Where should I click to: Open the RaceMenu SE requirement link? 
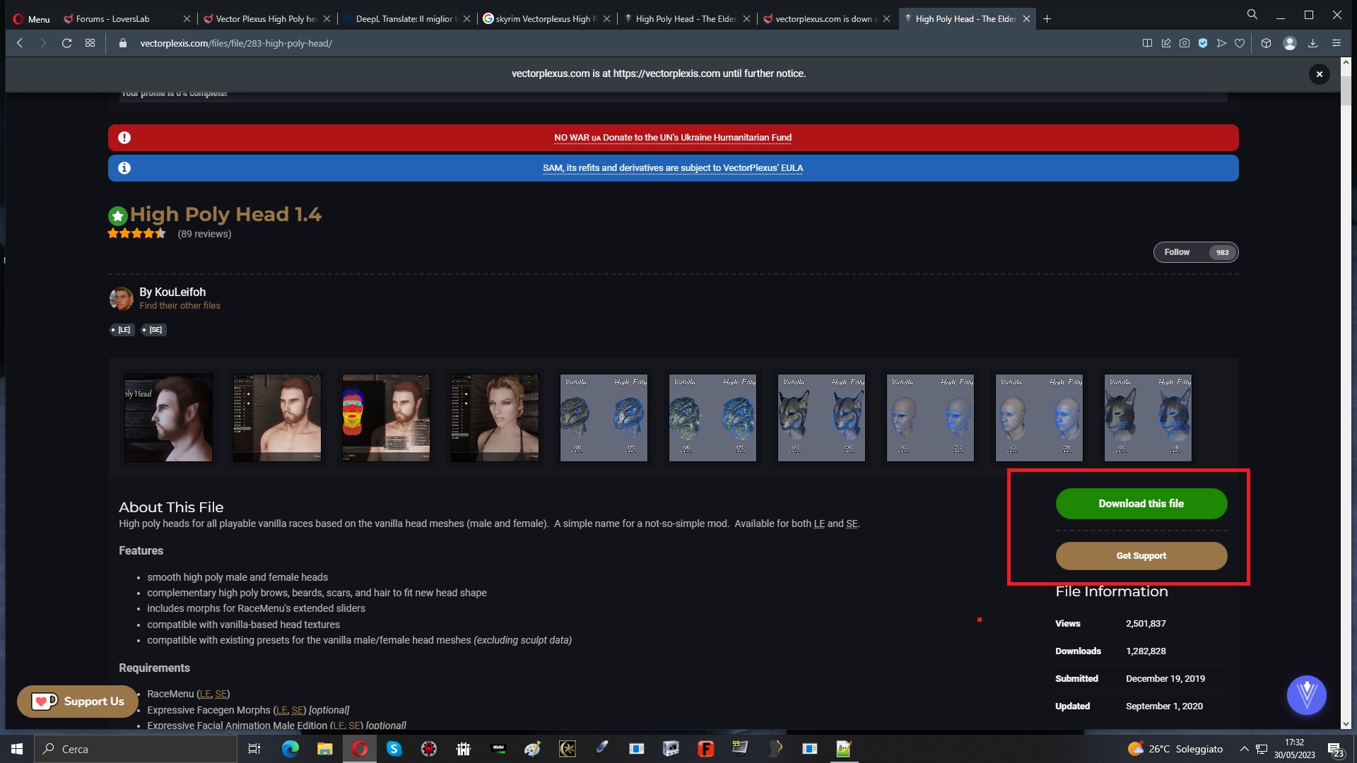[221, 694]
